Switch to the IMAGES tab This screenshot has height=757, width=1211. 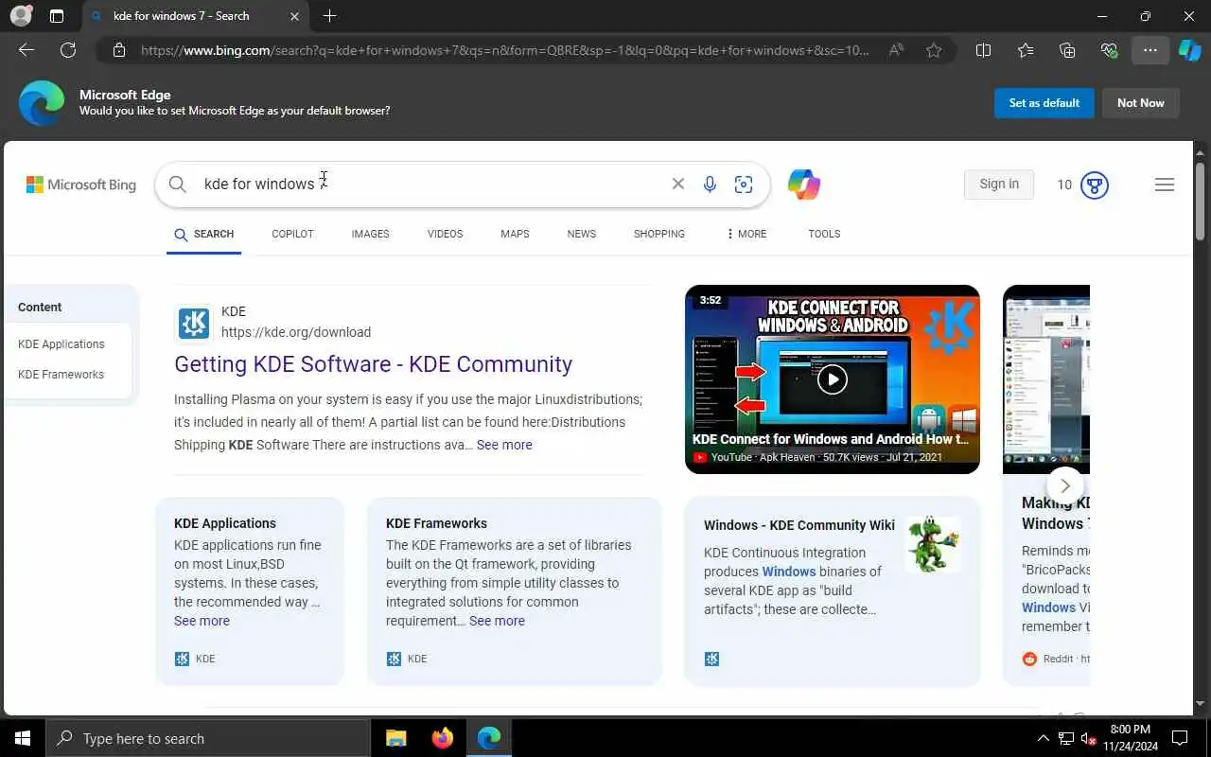point(370,234)
